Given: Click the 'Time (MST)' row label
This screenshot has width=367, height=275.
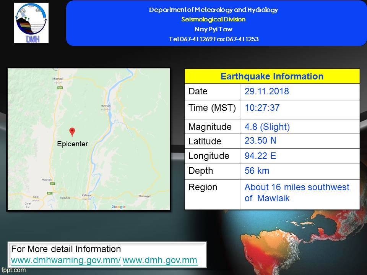Looking at the screenshot, I should point(212,108).
